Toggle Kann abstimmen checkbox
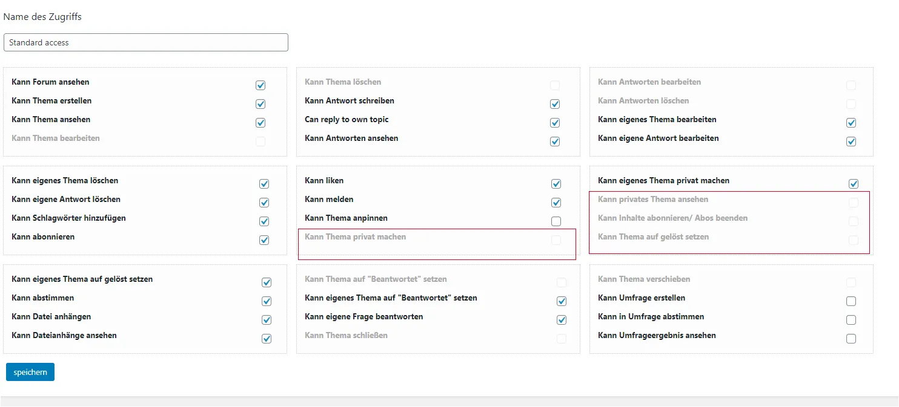 pyautogui.click(x=267, y=301)
